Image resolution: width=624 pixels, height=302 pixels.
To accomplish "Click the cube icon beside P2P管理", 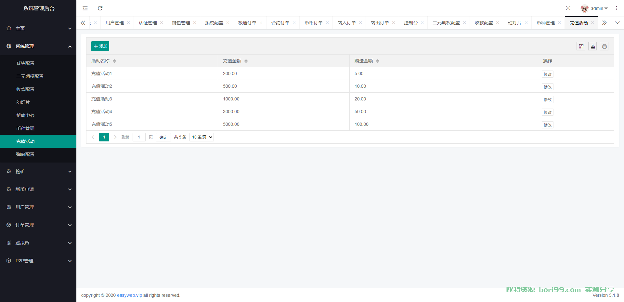I will 9,261.
